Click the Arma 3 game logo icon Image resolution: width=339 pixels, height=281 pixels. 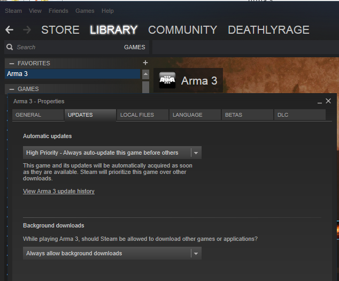point(167,80)
